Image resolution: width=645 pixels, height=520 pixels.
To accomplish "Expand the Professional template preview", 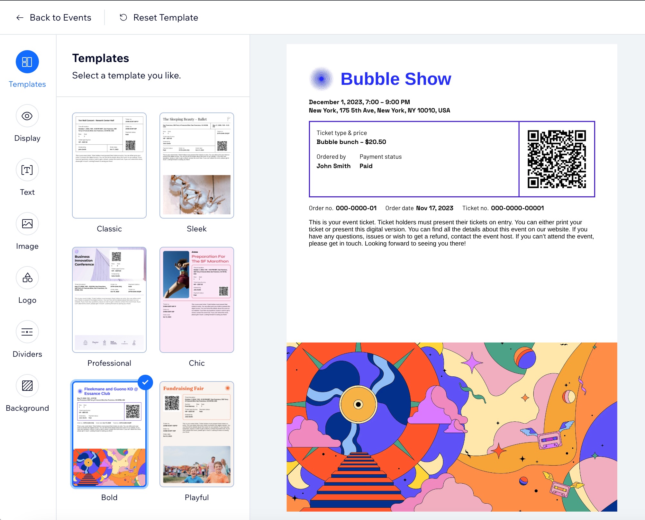I will tap(109, 299).
